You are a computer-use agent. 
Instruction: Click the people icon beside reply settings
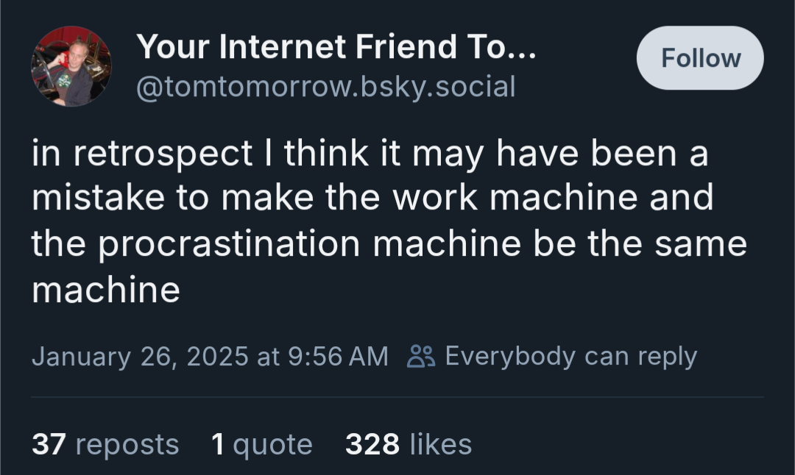click(x=423, y=357)
